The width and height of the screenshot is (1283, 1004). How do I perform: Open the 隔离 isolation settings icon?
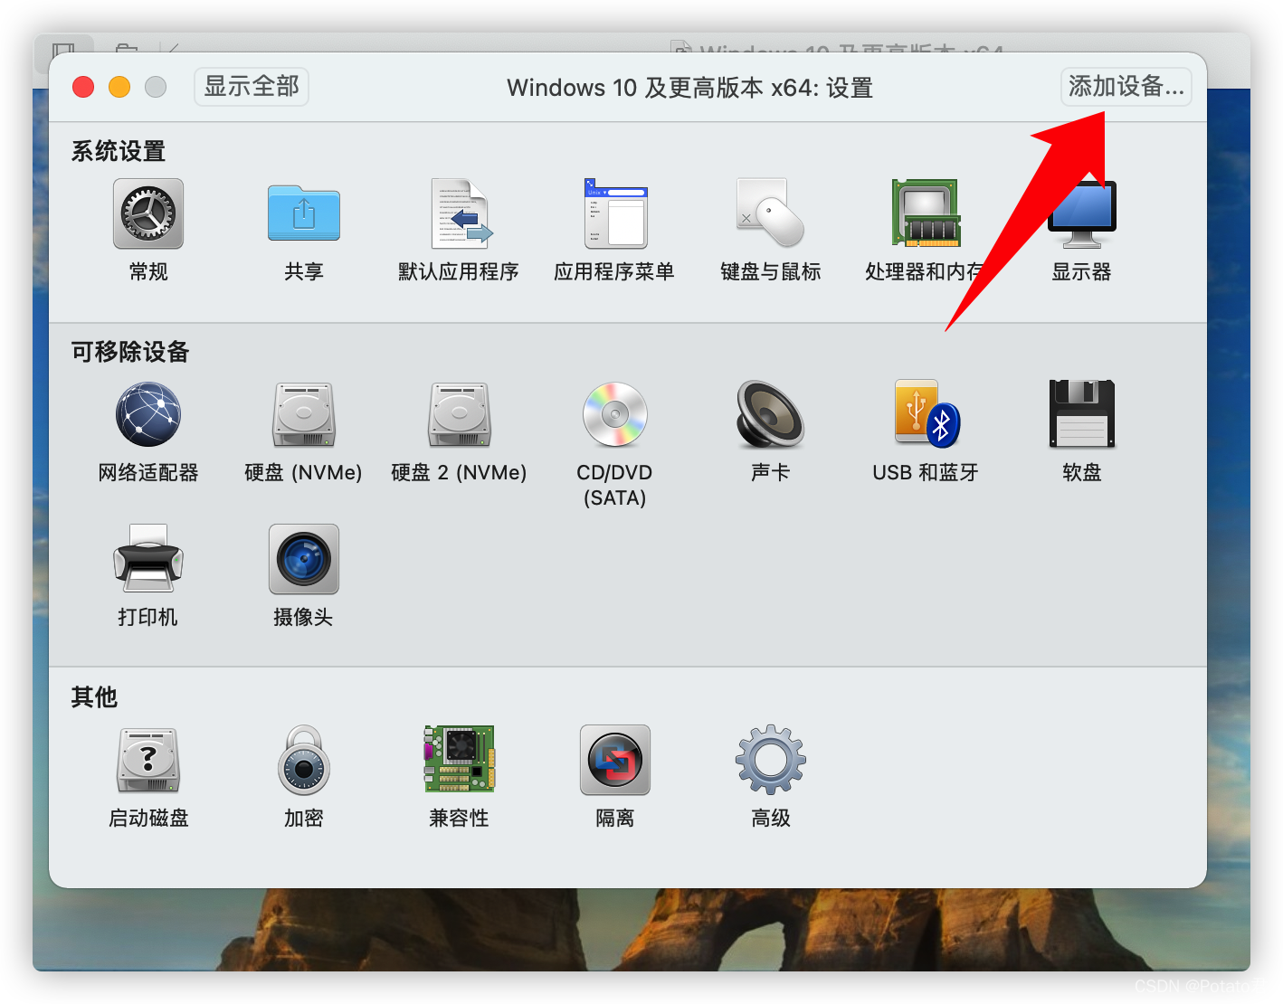tap(615, 761)
